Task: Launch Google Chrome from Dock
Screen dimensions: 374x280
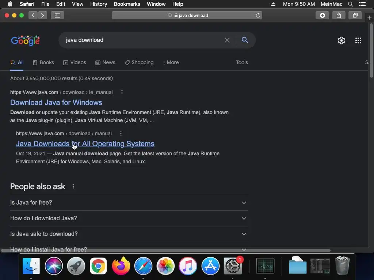Action: tap(98, 266)
